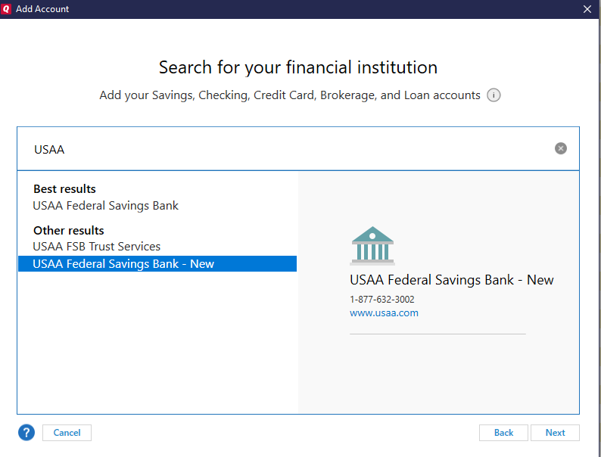
Task: Click the phone number 1-877-632-3002
Action: point(381,299)
